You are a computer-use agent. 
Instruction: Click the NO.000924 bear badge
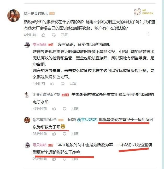143,12
